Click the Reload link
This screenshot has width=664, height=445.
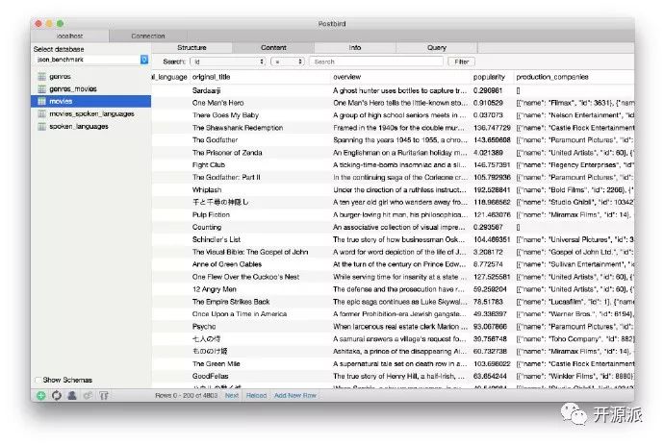point(256,396)
